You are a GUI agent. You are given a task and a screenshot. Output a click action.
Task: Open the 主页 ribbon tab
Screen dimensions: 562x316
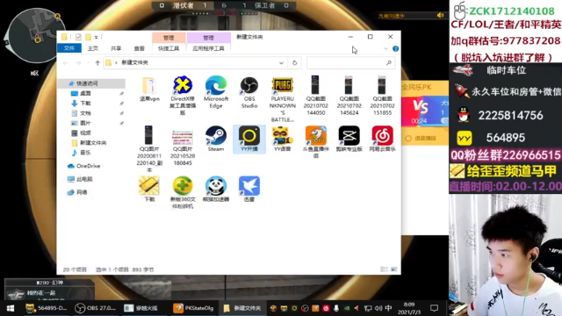coord(93,48)
